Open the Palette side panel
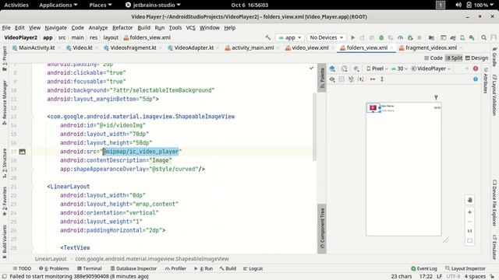 click(x=322, y=78)
